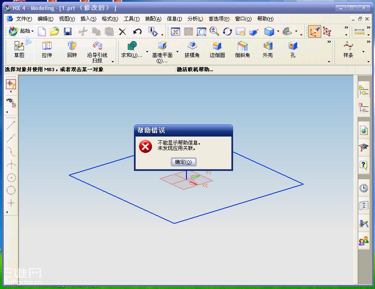Click the New file icon
The width and height of the screenshot is (375, 289).
[42, 31]
